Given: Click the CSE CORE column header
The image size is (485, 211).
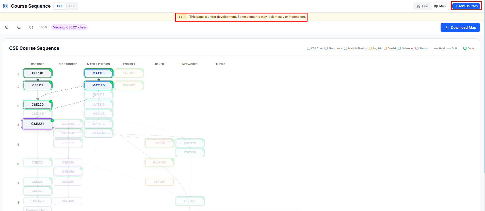Looking at the screenshot, I should 38,64.
